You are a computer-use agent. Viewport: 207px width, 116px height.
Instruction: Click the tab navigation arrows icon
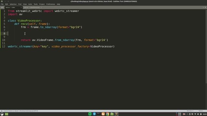[x=2, y=7]
